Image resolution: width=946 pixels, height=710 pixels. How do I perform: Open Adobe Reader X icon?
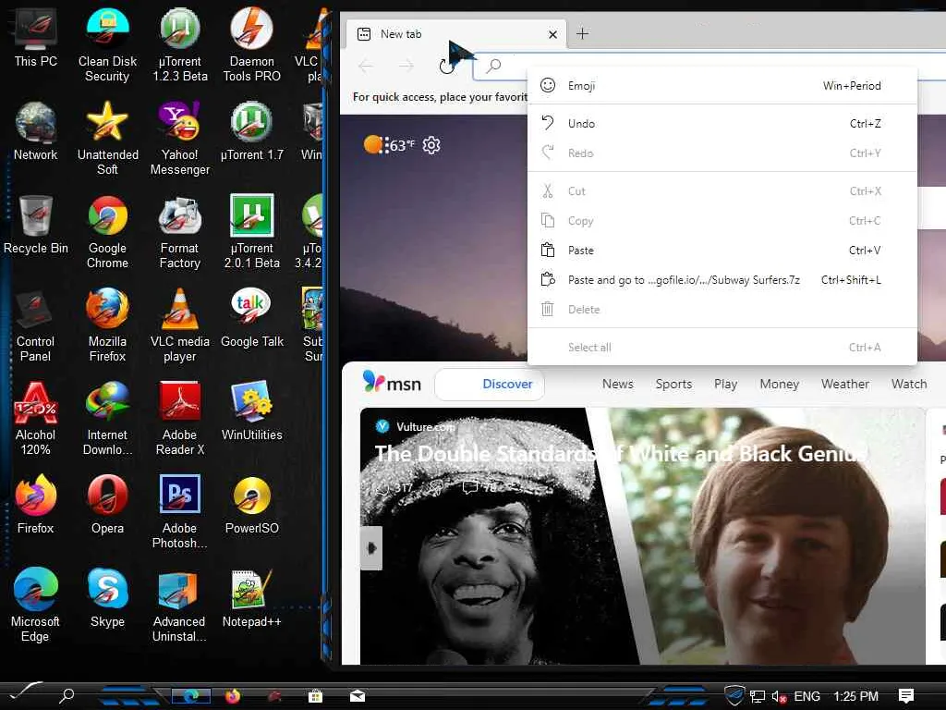click(180, 418)
